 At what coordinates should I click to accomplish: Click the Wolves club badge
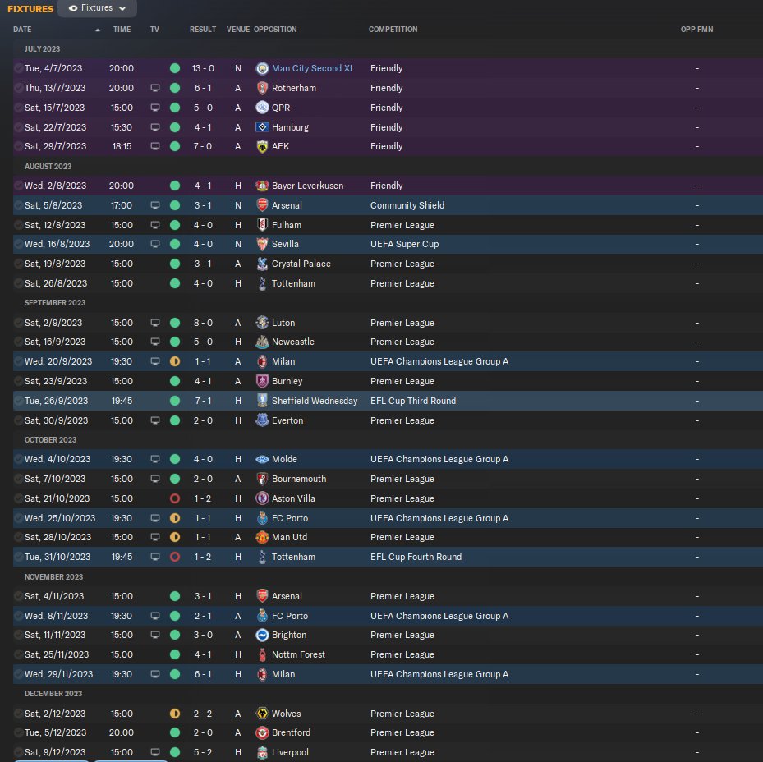point(262,714)
